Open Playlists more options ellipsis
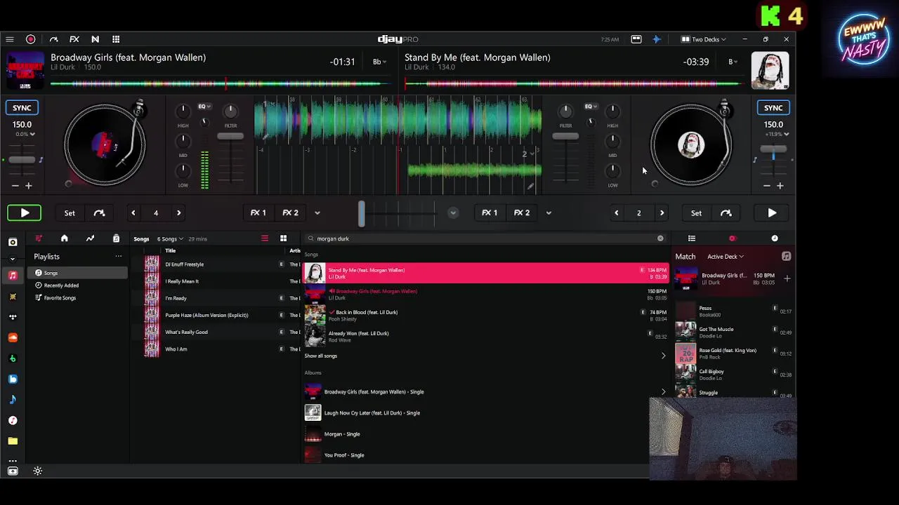The image size is (899, 505). point(119,257)
